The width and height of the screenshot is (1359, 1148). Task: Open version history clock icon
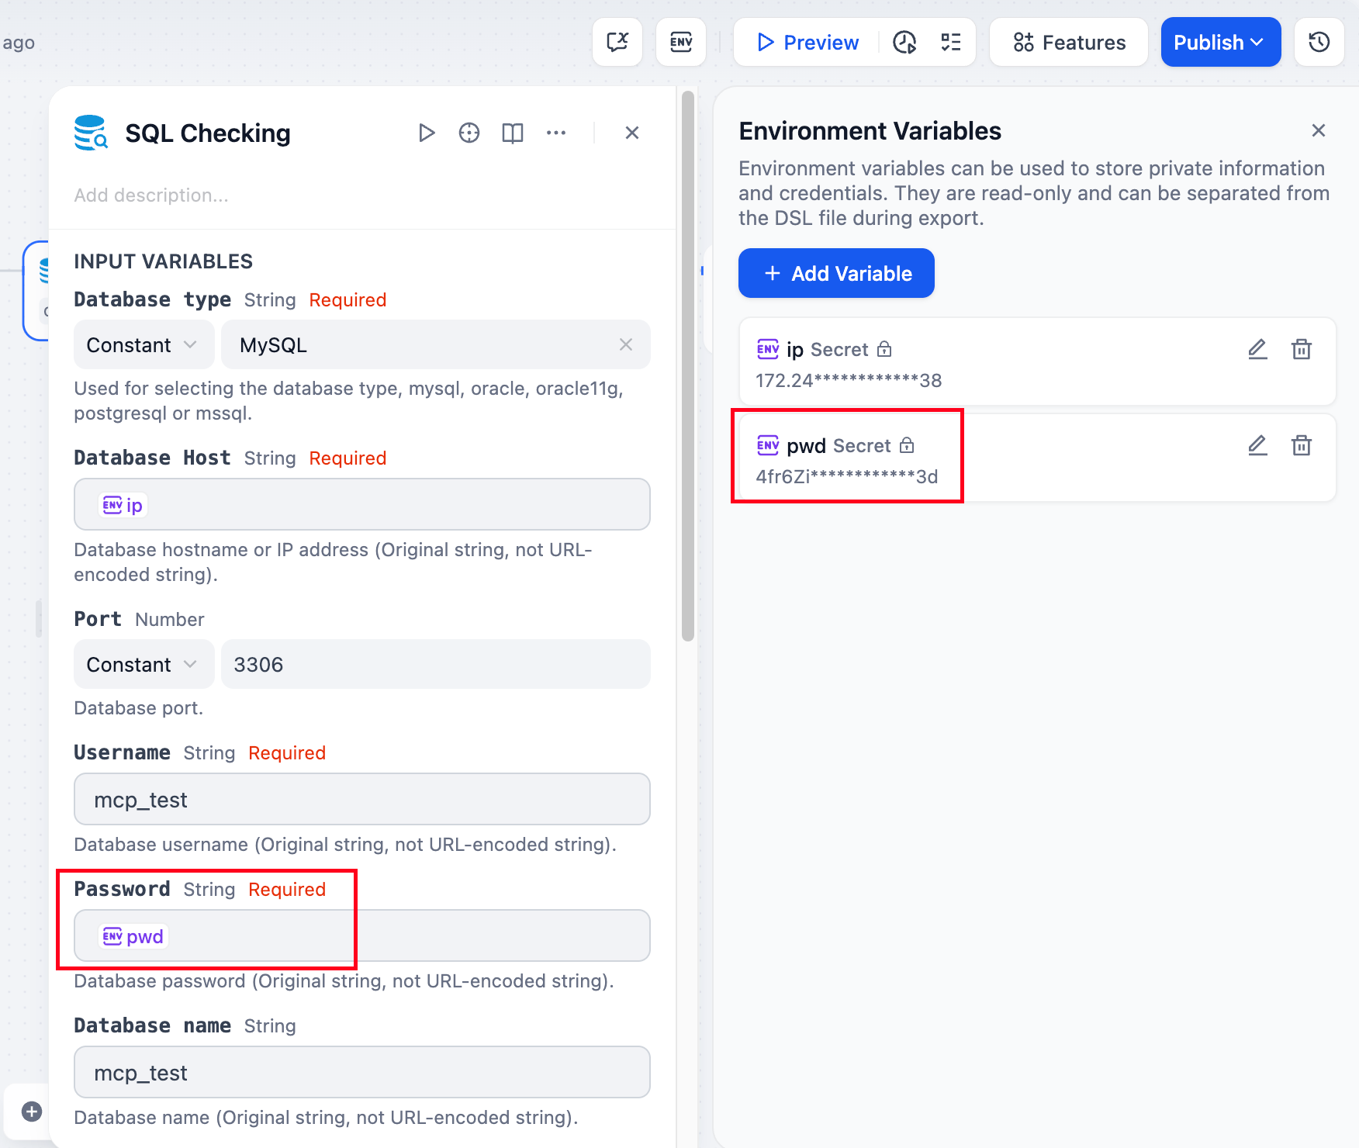1319,42
